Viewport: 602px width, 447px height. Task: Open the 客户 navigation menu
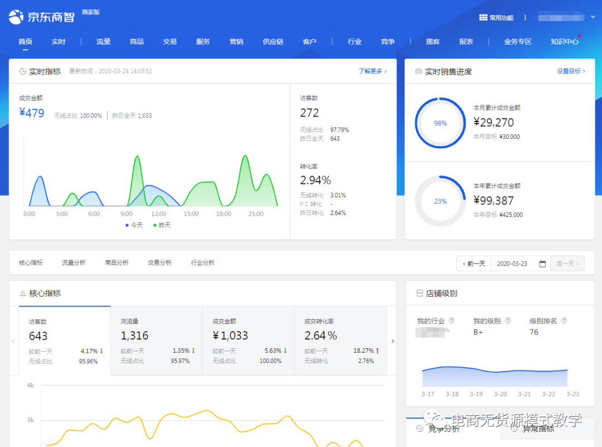(309, 41)
